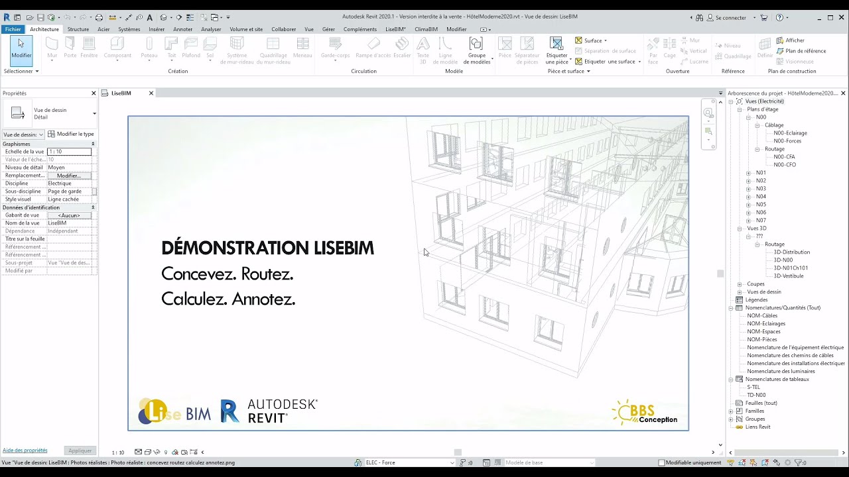
Task: Open the Pièce et surface panel dropdown
Action: coord(568,71)
